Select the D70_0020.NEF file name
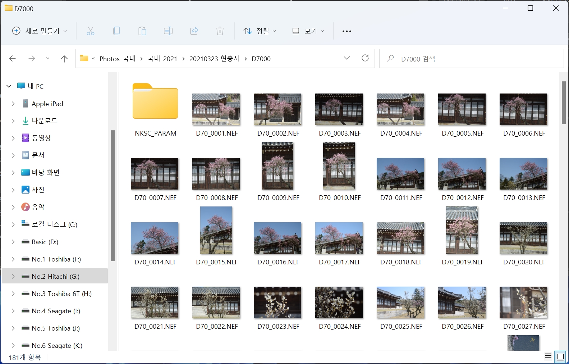Screen dimensions: 569x364 524,262
